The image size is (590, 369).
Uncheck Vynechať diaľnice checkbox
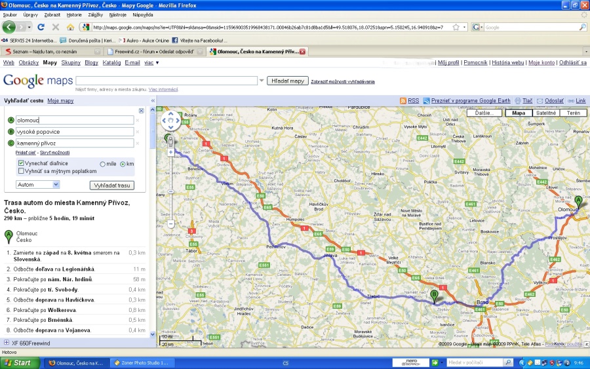21,163
